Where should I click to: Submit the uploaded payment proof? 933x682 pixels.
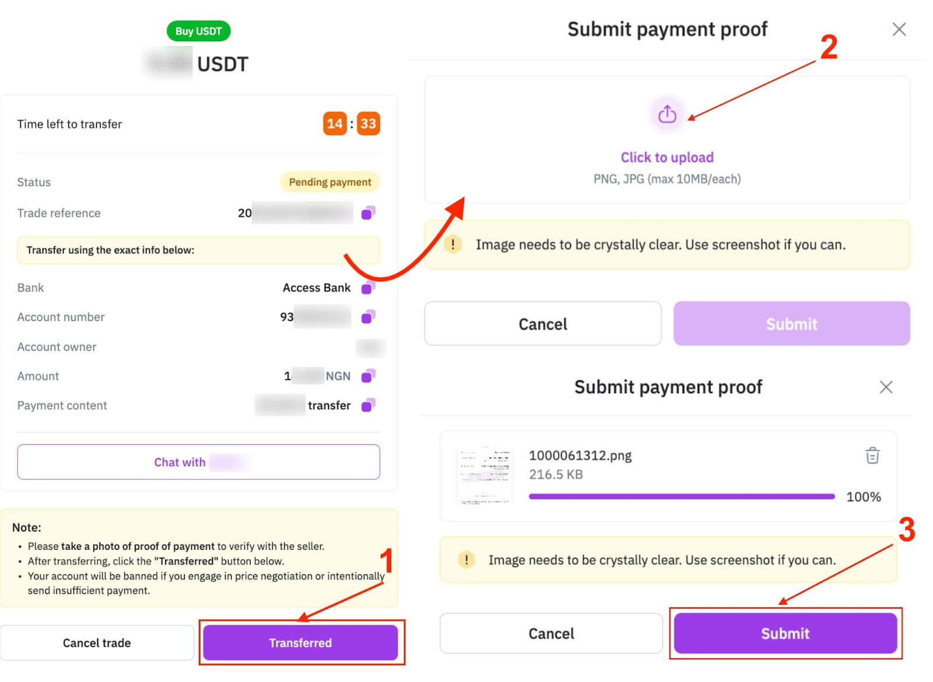click(785, 633)
